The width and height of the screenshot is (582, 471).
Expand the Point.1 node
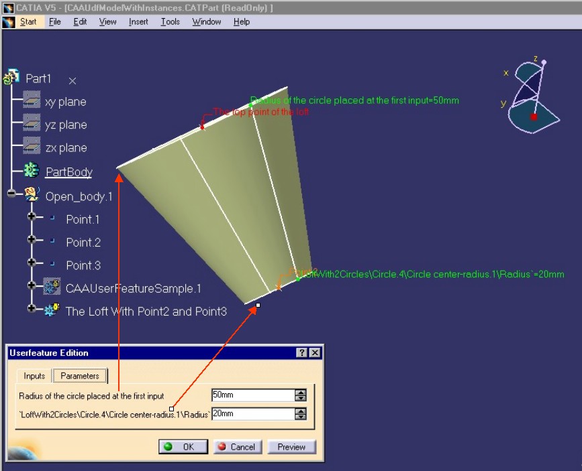[32, 216]
